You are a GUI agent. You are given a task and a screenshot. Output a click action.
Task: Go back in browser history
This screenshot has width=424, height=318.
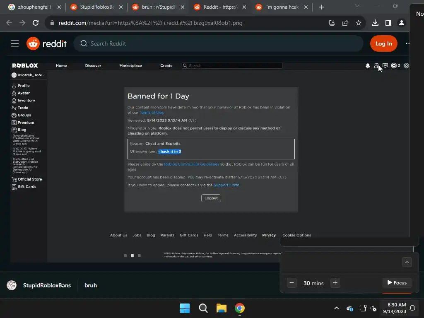tap(9, 23)
